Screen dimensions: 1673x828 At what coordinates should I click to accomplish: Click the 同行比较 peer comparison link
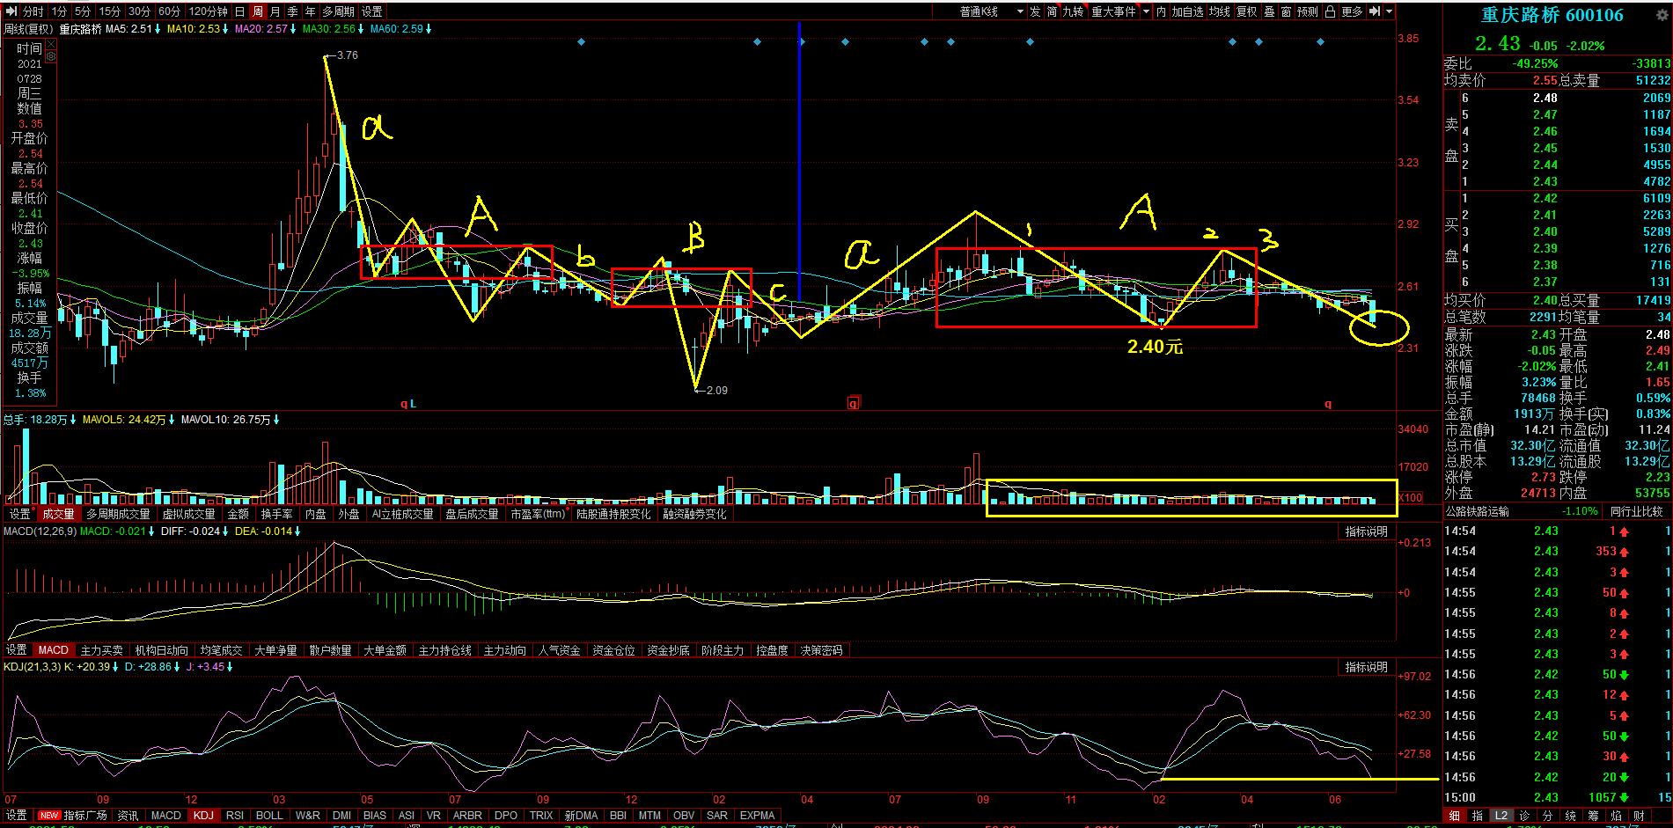pyautogui.click(x=1636, y=511)
